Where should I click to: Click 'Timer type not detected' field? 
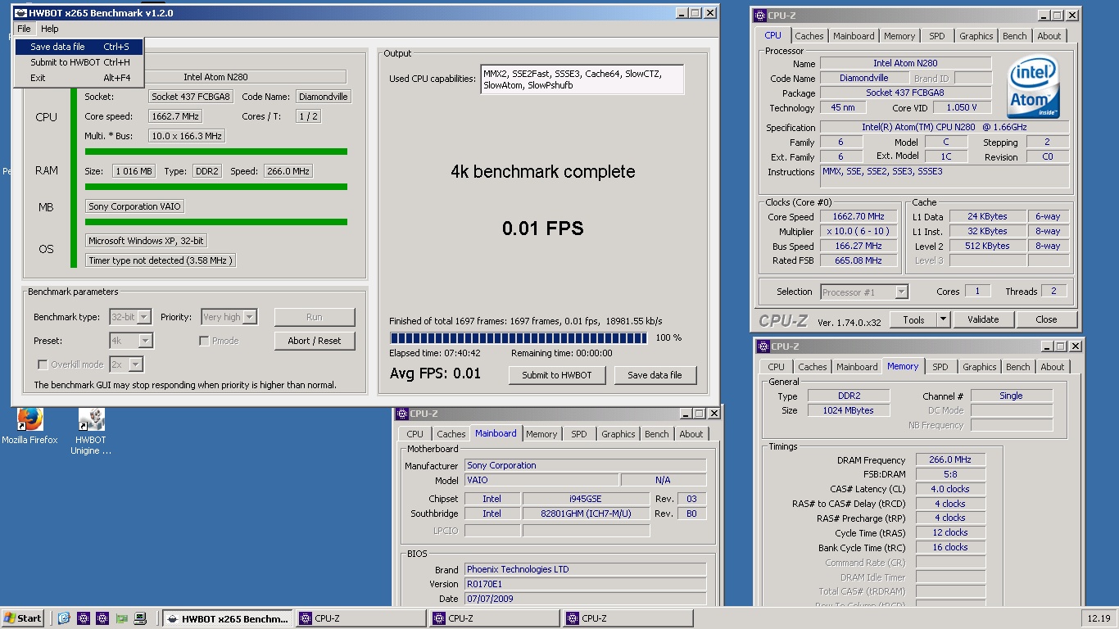(x=161, y=260)
